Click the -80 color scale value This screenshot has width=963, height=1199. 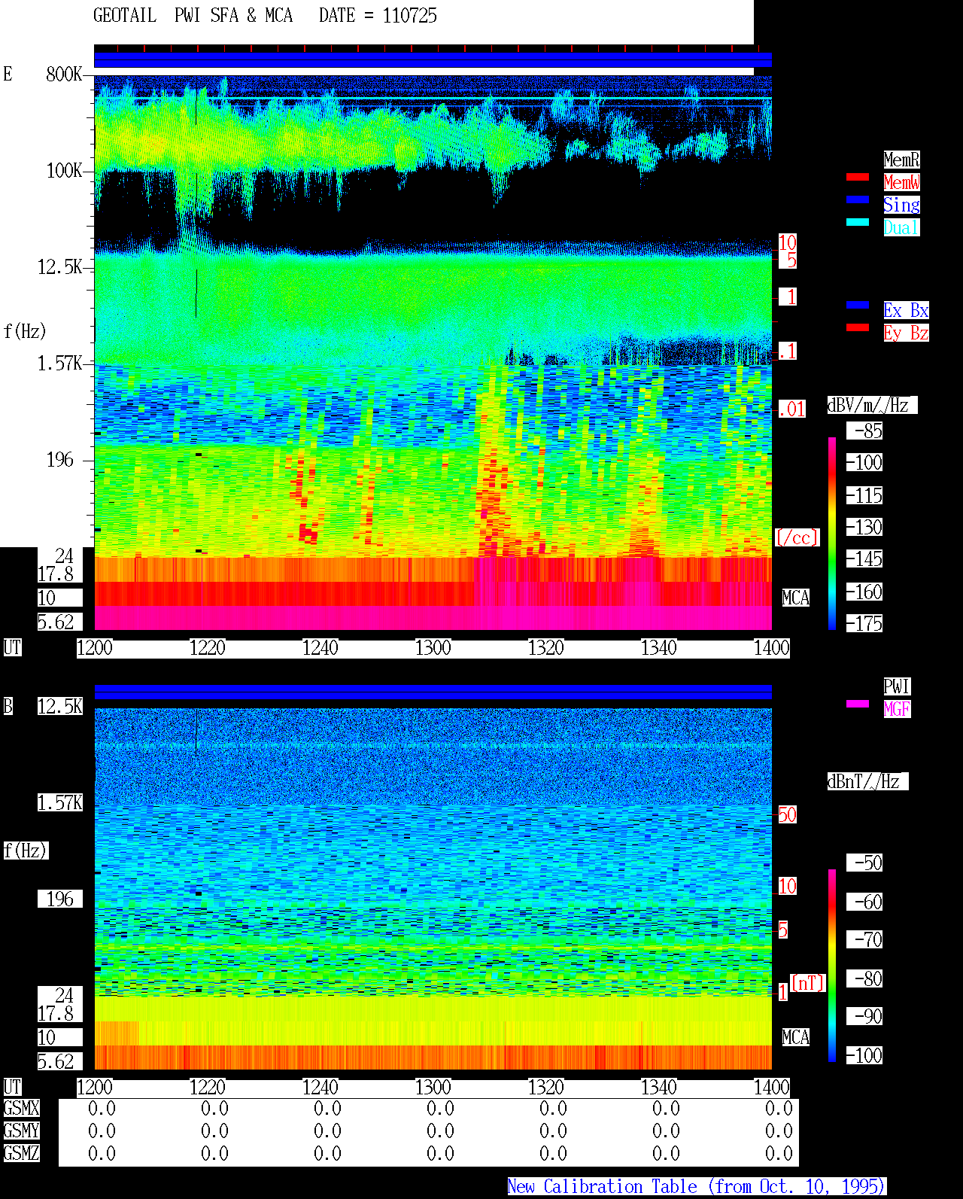[x=864, y=978]
